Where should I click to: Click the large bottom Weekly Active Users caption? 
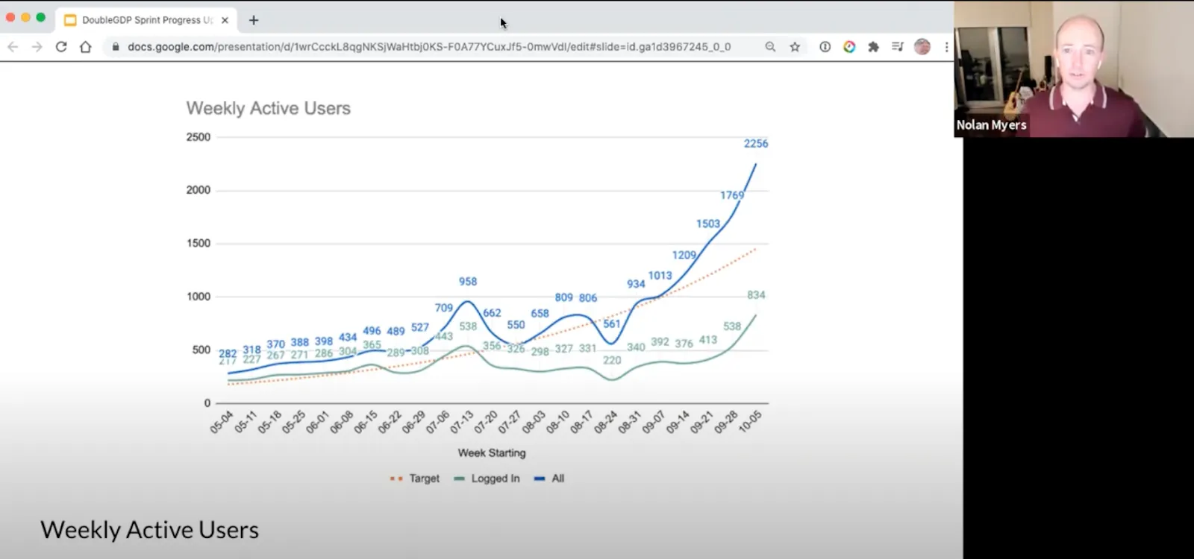coord(149,530)
